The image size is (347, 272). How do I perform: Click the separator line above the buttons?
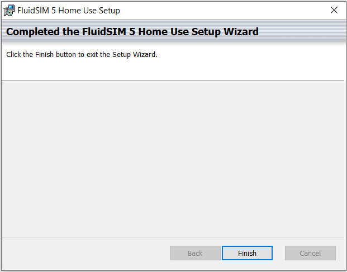coord(173,237)
